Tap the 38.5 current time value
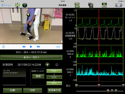 [x=68, y=86]
